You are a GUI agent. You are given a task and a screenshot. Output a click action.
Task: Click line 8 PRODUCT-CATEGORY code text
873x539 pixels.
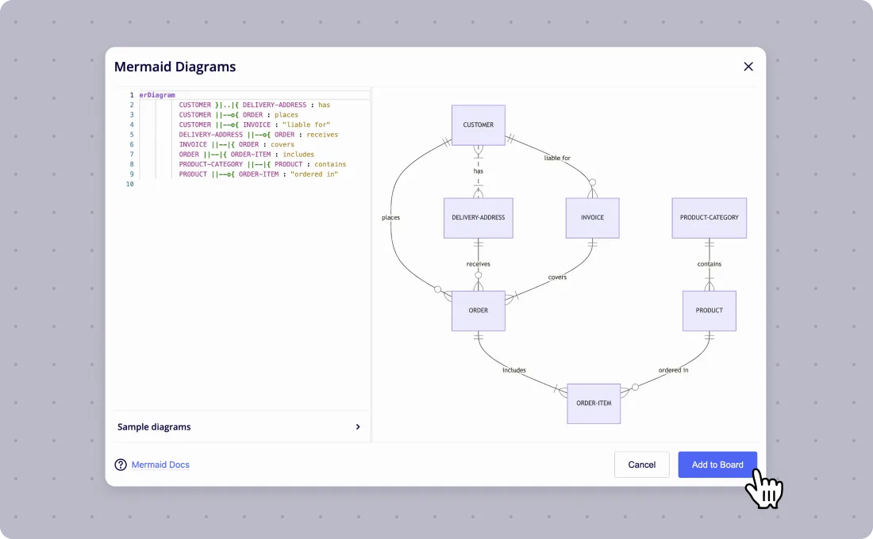coord(210,165)
